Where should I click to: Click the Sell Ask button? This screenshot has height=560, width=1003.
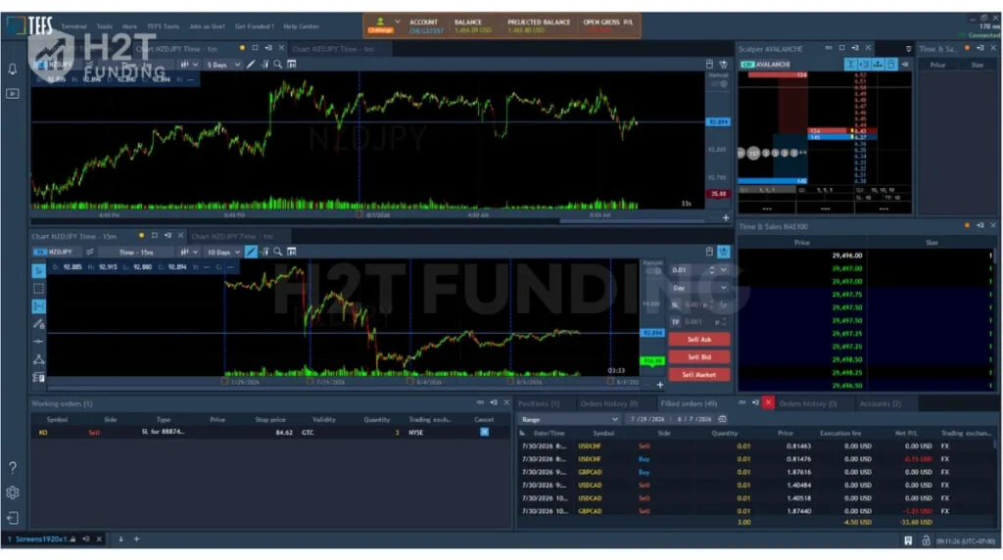pos(699,340)
